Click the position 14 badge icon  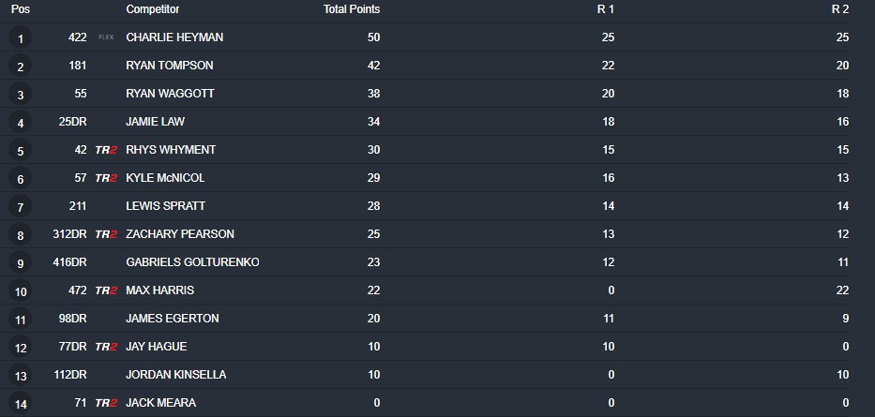click(x=21, y=404)
